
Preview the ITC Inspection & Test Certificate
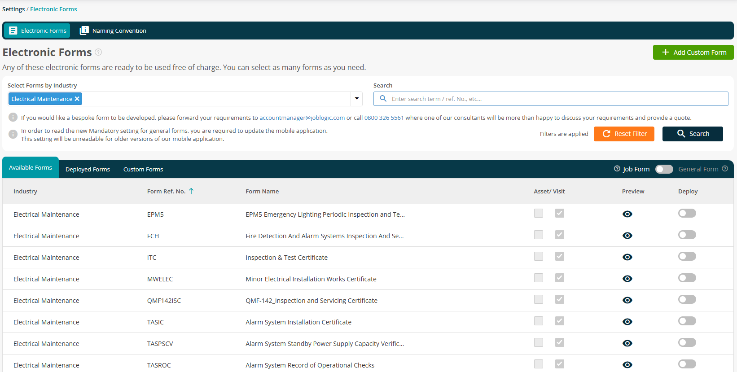(627, 257)
